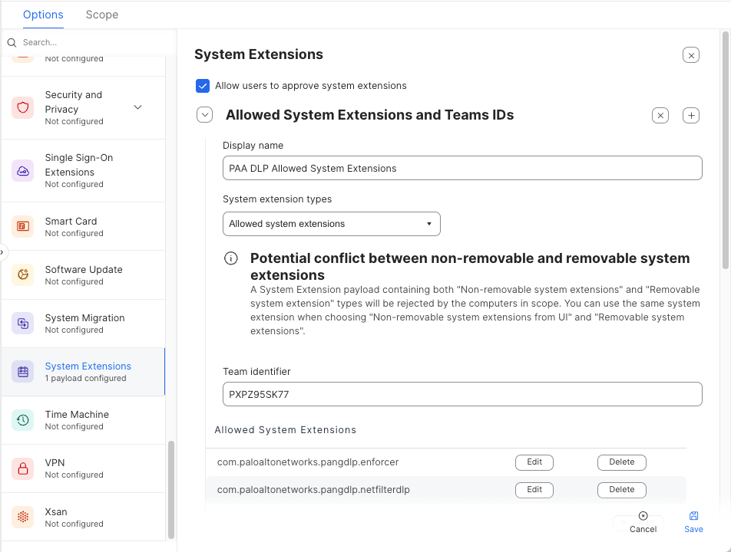
Task: Select the Options tab
Action: 43,15
